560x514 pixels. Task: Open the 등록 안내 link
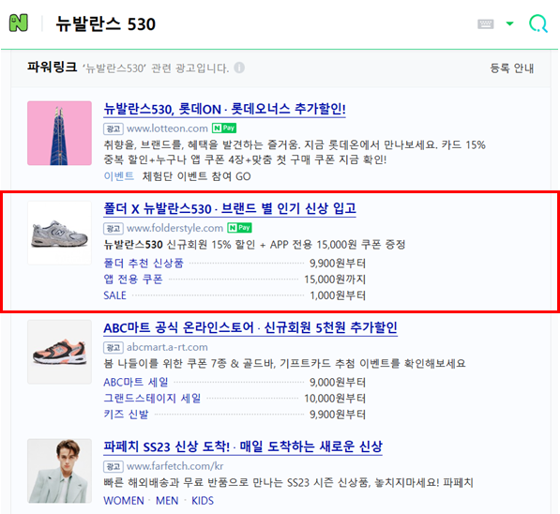pyautogui.click(x=512, y=68)
